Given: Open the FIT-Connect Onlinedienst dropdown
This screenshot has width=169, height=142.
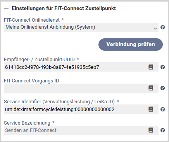Looking at the screenshot, I should point(81,27).
